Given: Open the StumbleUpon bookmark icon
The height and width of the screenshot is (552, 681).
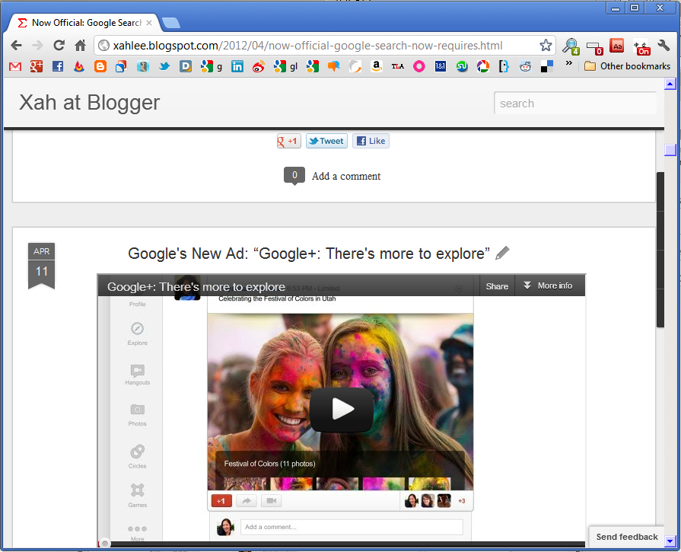Looking at the screenshot, I should pyautogui.click(x=462, y=66).
